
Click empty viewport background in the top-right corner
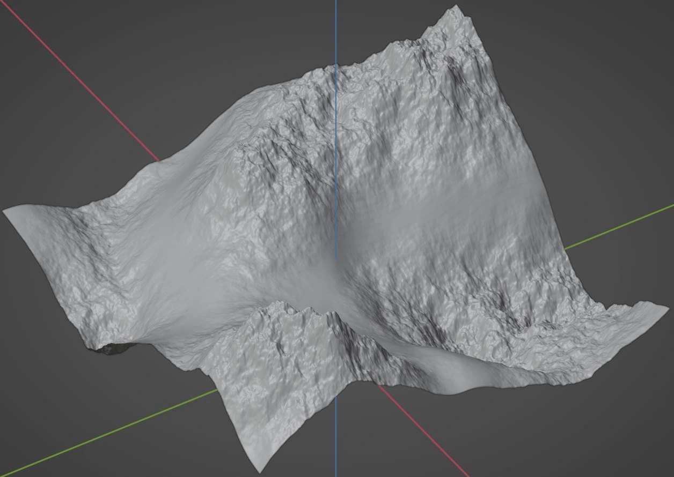617,43
